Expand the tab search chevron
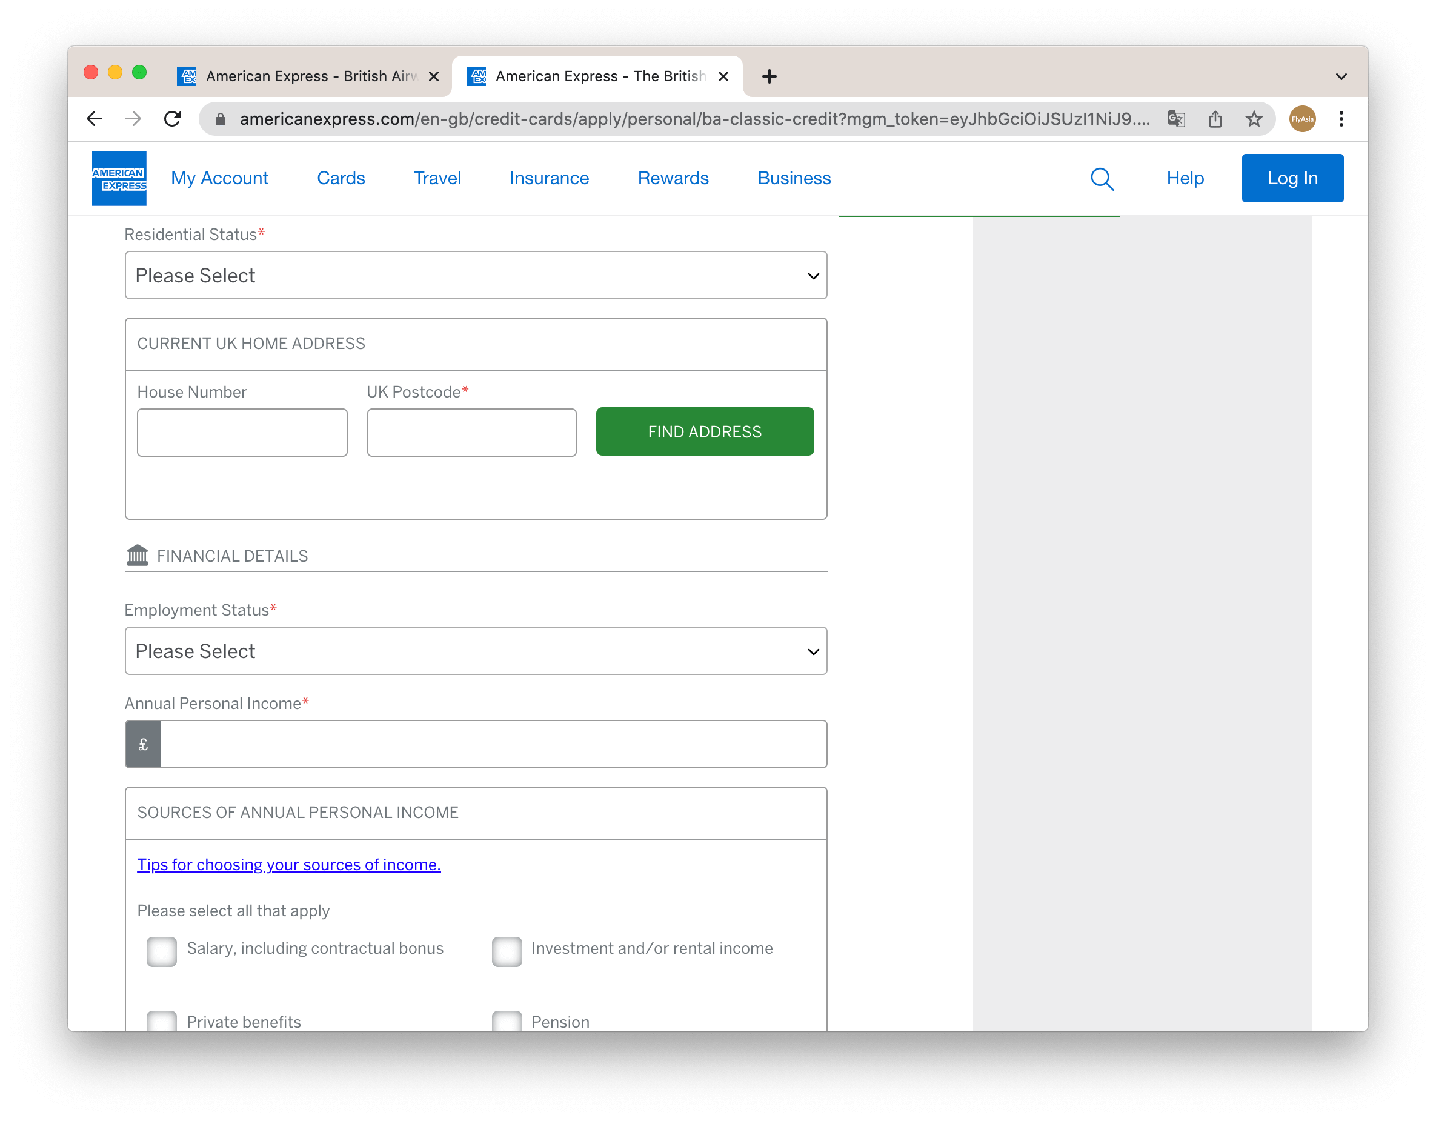The height and width of the screenshot is (1121, 1436). point(1341,76)
